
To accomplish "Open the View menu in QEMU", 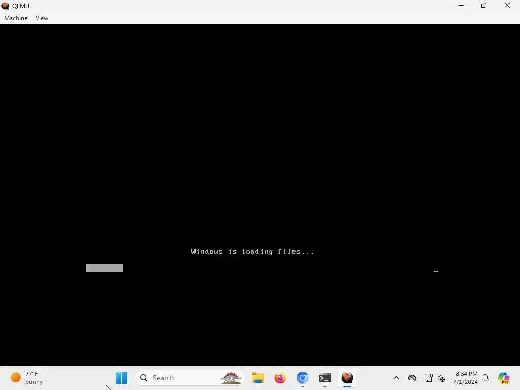I will [x=42, y=18].
